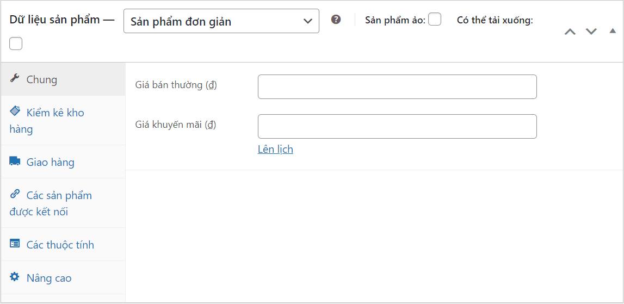Click the question mark help icon
Screen dimensions: 624x304
tap(336, 20)
